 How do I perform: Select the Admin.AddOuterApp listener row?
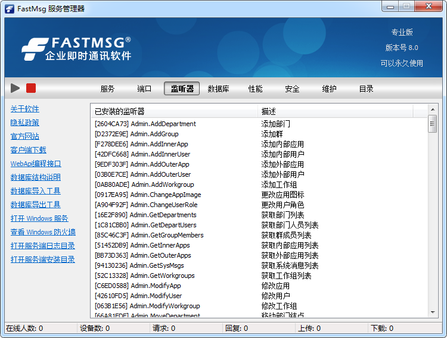pyautogui.click(x=259, y=164)
